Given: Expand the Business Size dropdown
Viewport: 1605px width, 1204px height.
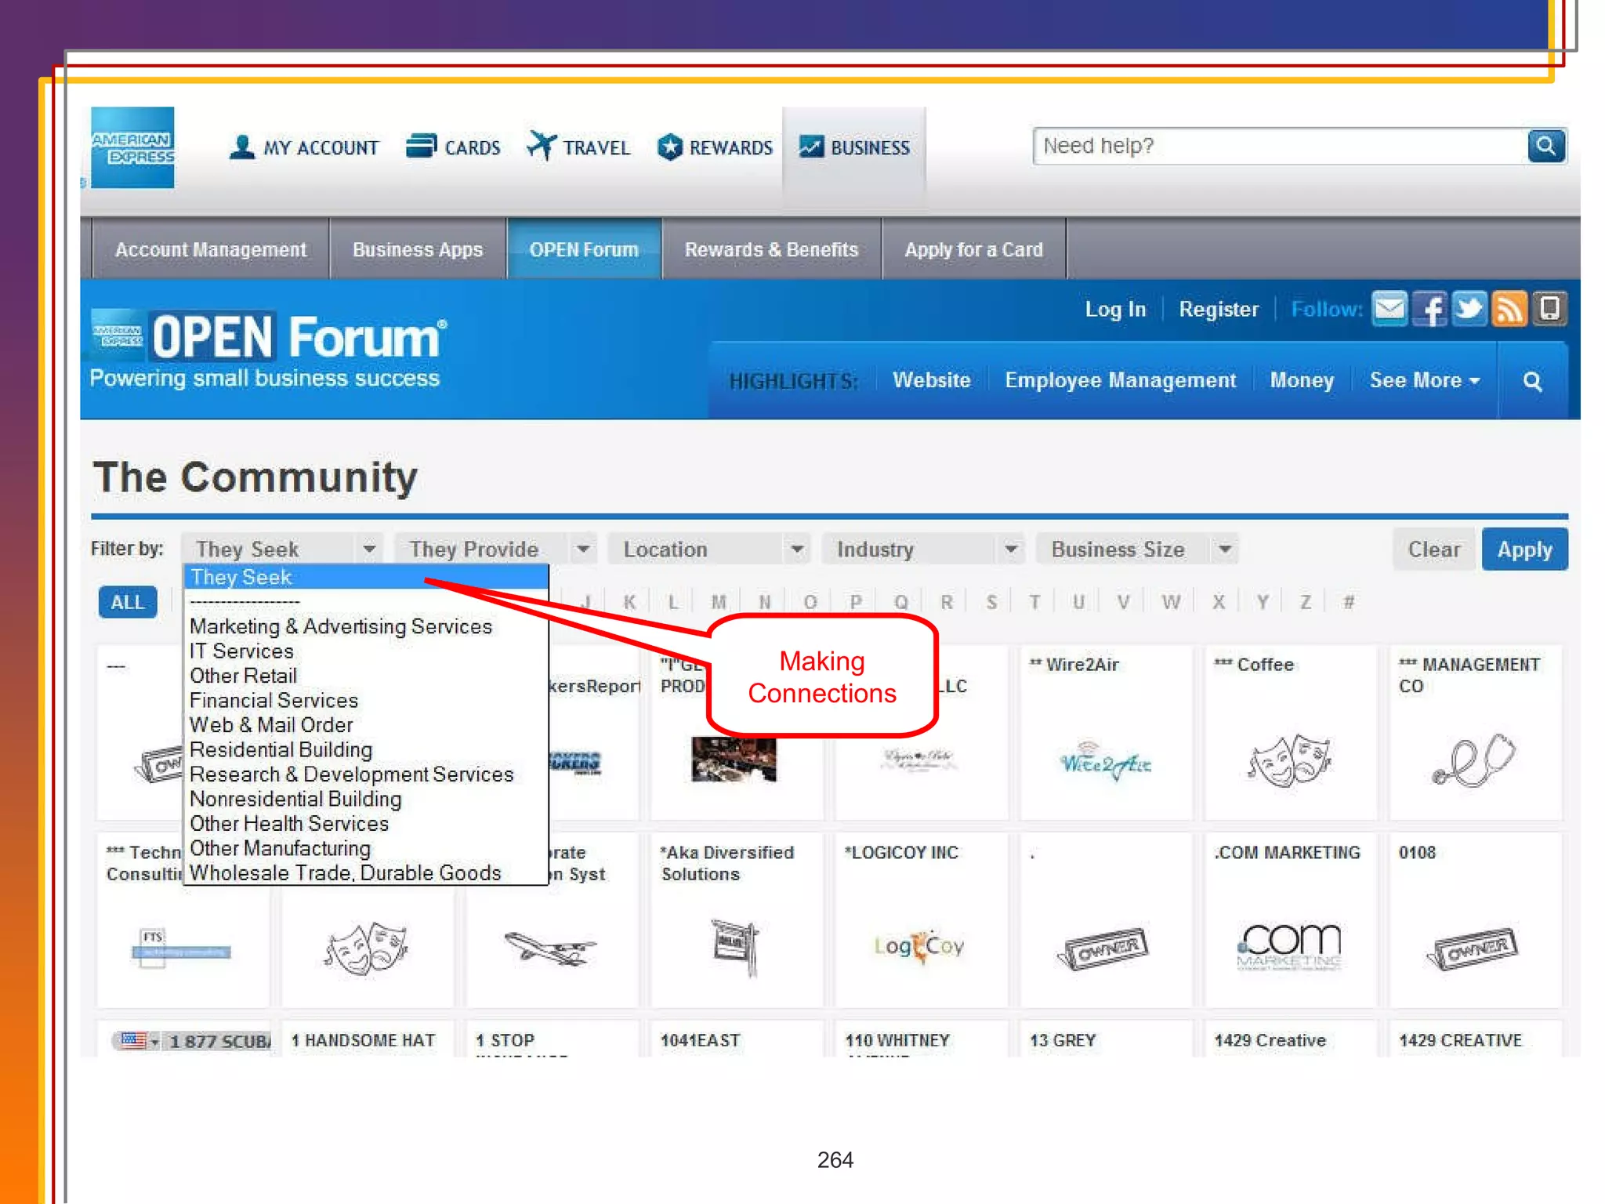Looking at the screenshot, I should [x=1137, y=549].
